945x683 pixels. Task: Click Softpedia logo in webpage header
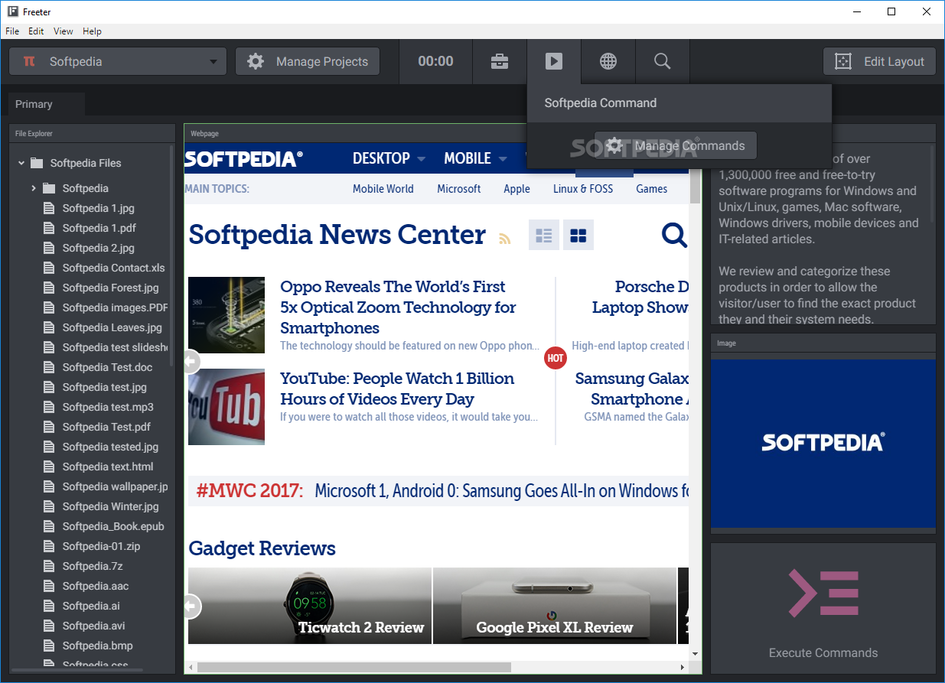click(243, 158)
